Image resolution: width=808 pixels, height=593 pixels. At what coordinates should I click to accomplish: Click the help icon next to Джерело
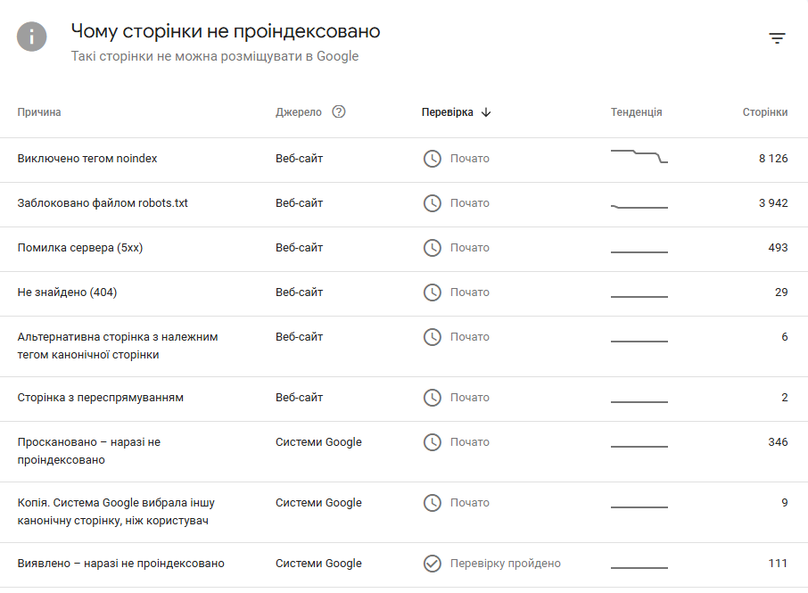(x=338, y=112)
